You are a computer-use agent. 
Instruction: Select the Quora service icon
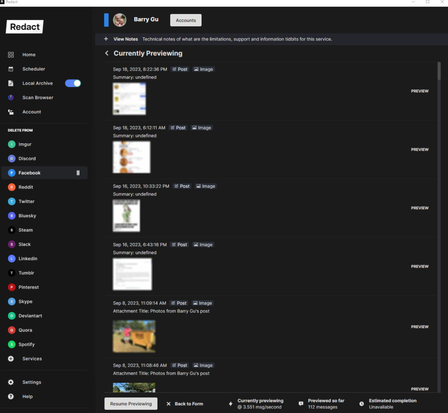(12, 330)
